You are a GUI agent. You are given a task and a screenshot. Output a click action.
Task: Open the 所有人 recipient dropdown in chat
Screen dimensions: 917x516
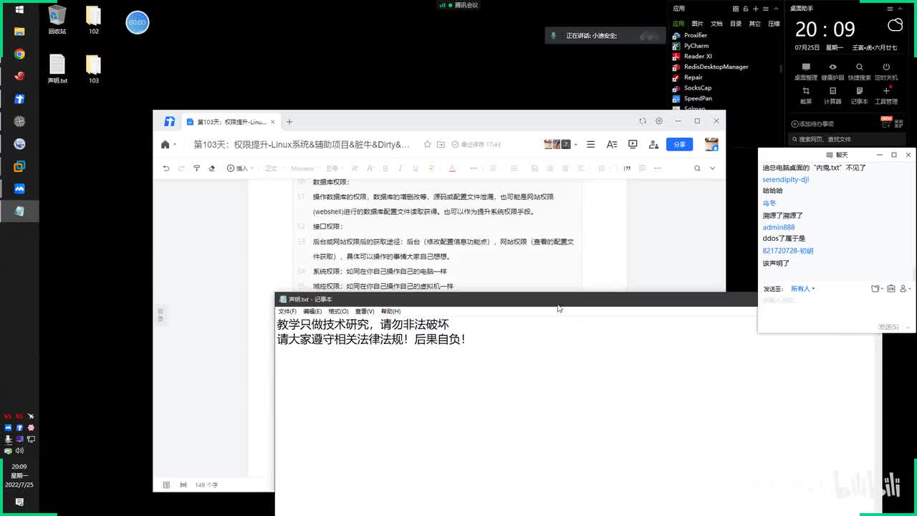tap(802, 289)
